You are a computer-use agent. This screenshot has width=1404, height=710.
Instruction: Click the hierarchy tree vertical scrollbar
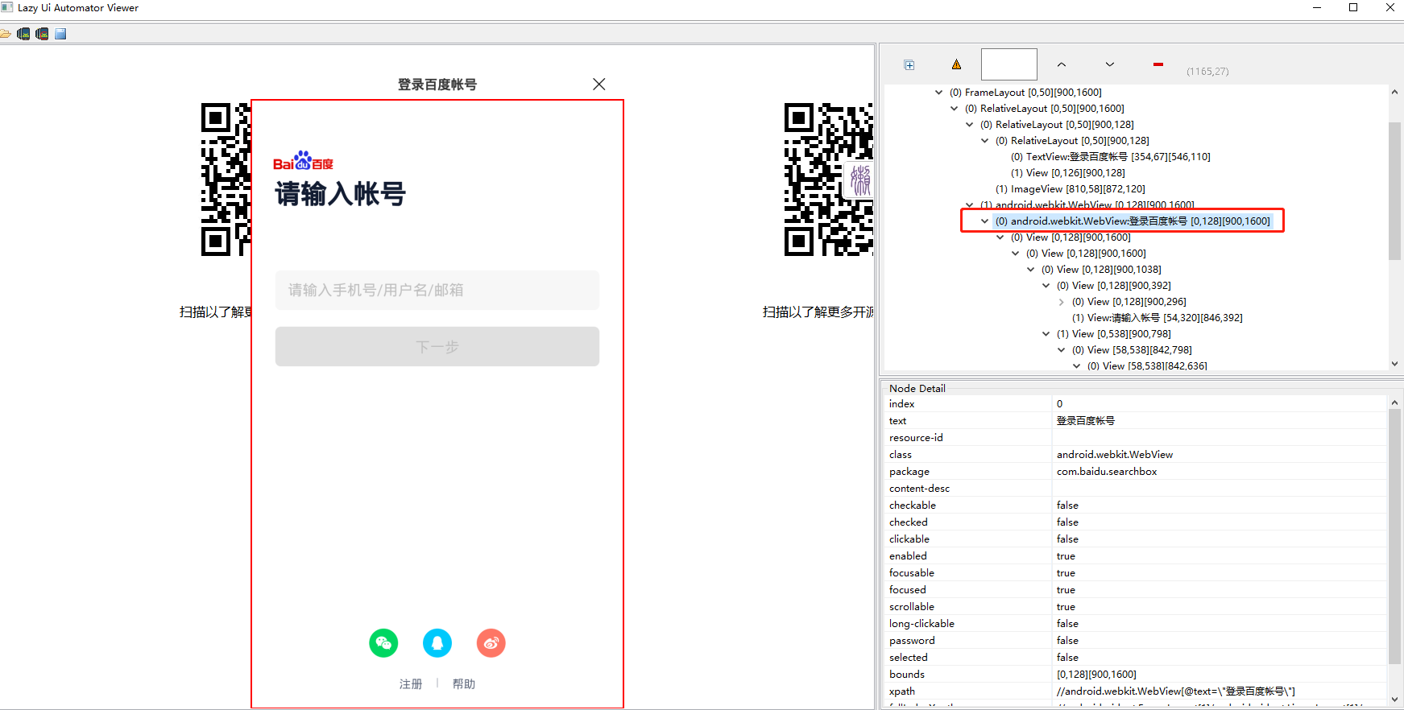click(1395, 192)
